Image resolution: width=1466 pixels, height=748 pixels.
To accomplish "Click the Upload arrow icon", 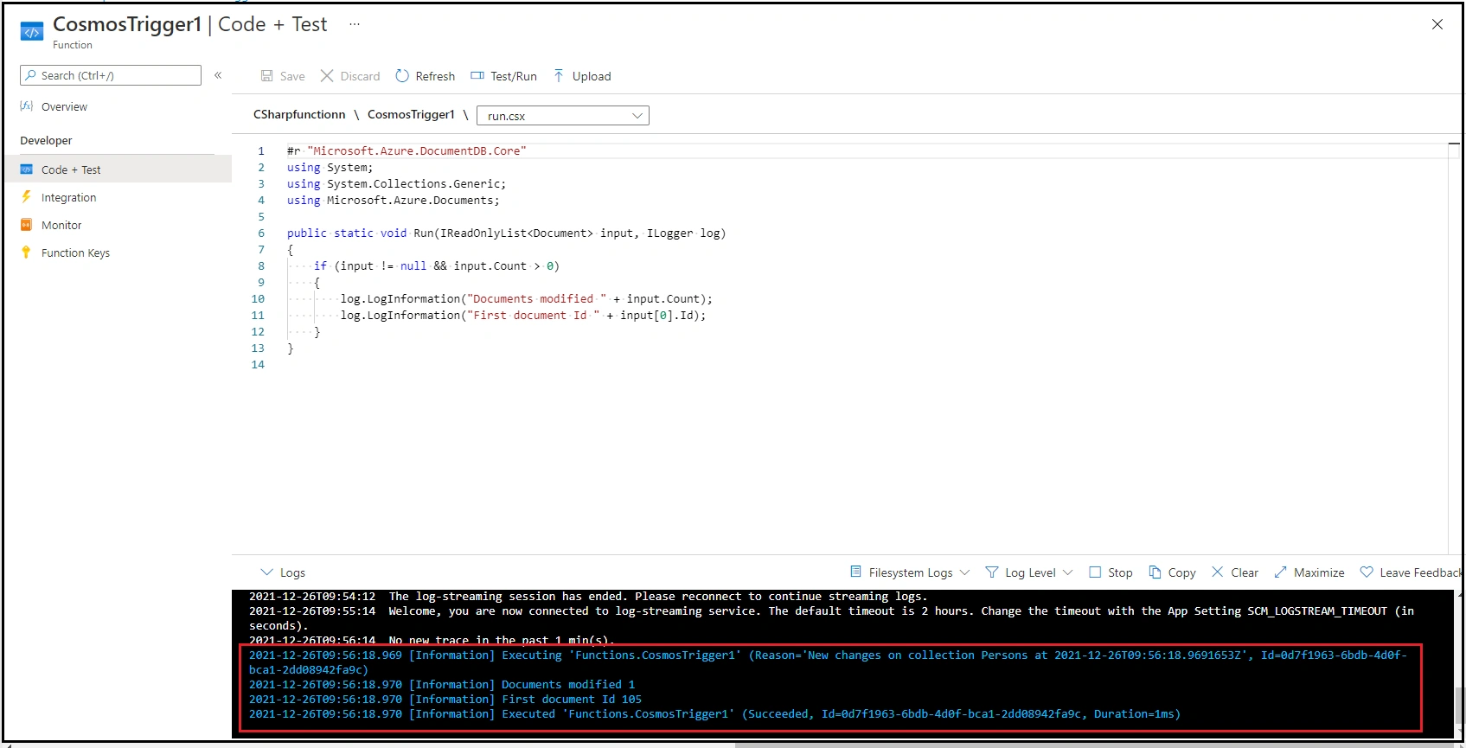I will coord(559,75).
